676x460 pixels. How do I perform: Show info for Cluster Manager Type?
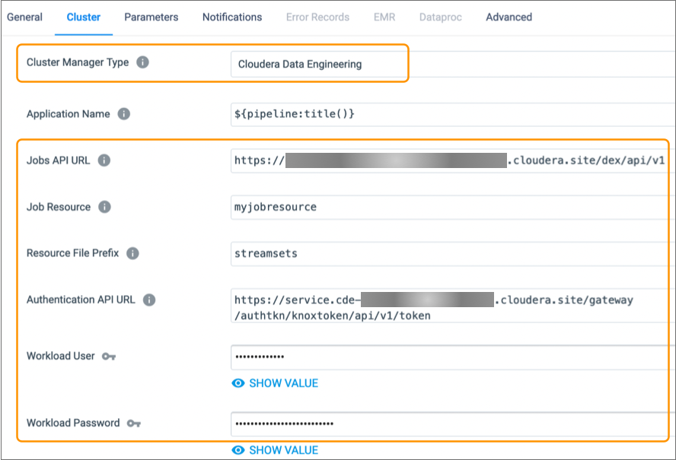(142, 62)
